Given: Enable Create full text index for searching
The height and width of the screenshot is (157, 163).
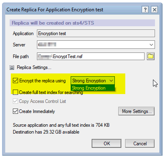Looking at the screenshot, I should (15, 92).
